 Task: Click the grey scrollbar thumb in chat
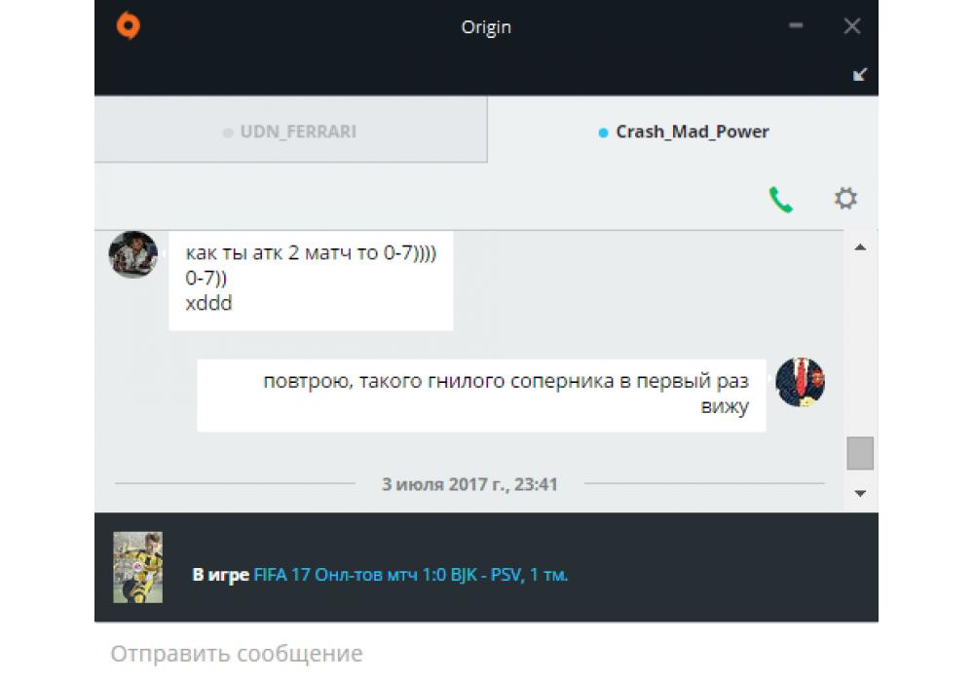click(x=860, y=453)
